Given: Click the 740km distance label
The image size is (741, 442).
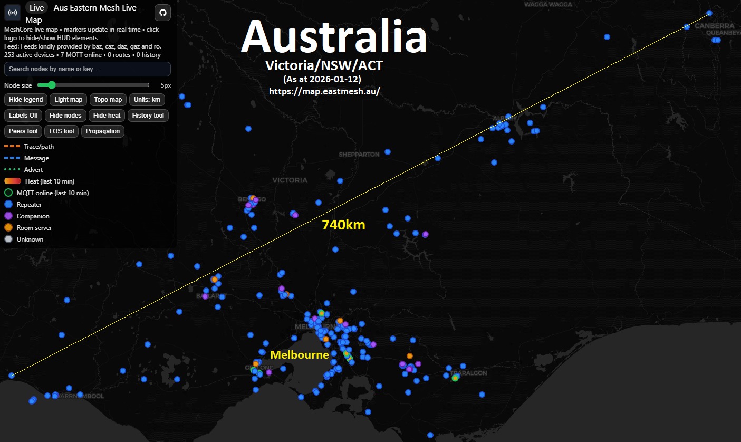Looking at the screenshot, I should [343, 225].
